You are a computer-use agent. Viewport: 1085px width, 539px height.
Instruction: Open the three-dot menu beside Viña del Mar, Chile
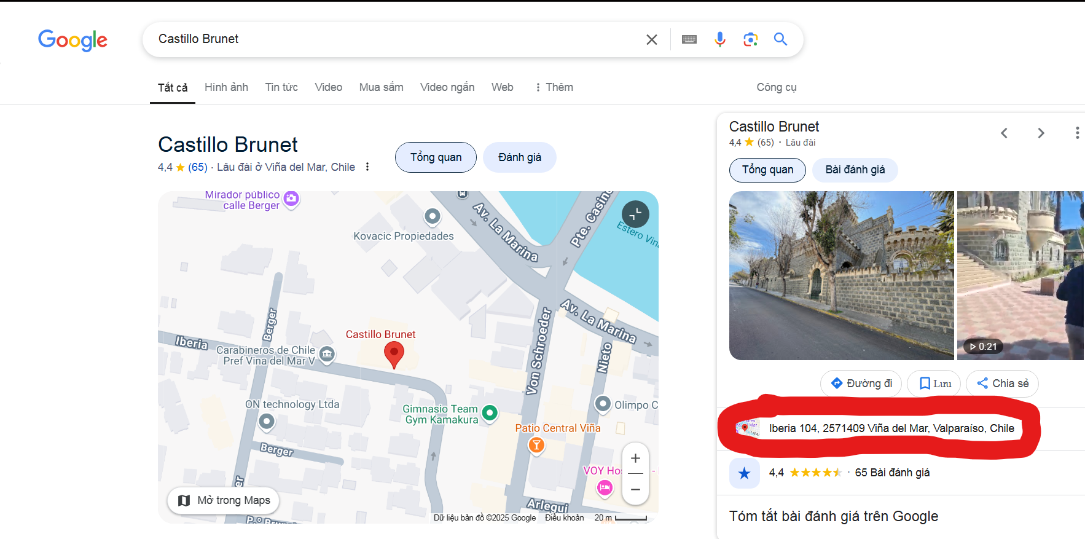[367, 167]
